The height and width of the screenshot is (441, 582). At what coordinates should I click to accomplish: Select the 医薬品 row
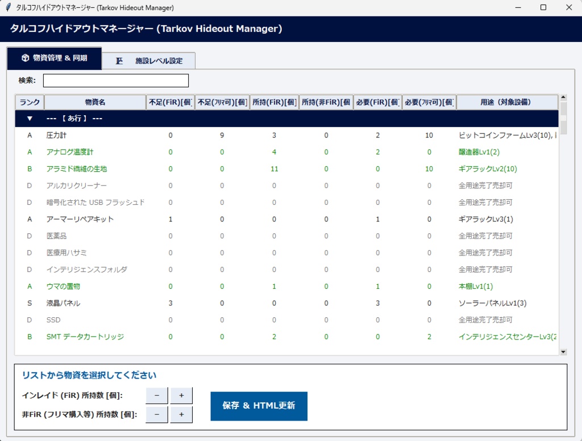click(x=286, y=236)
